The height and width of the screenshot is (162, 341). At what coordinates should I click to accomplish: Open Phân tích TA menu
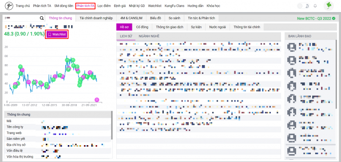42,6
